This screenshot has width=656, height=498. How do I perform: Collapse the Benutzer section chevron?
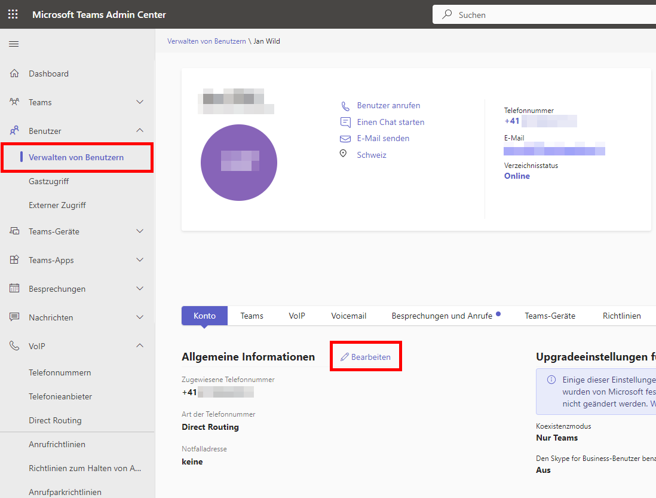(x=140, y=130)
